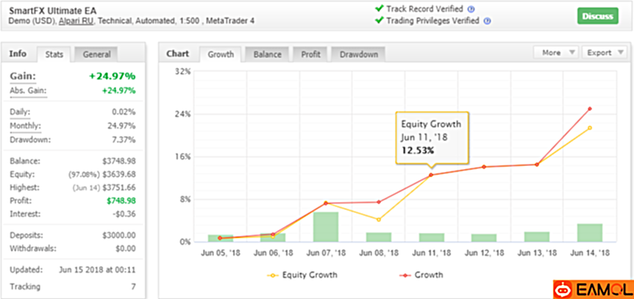Click the Tracking count 7
Screen dimensions: 634x299
tap(132, 287)
